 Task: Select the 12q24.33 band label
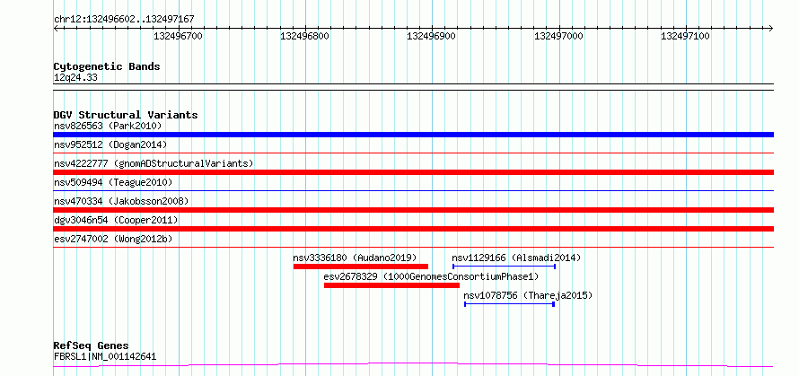75,78
